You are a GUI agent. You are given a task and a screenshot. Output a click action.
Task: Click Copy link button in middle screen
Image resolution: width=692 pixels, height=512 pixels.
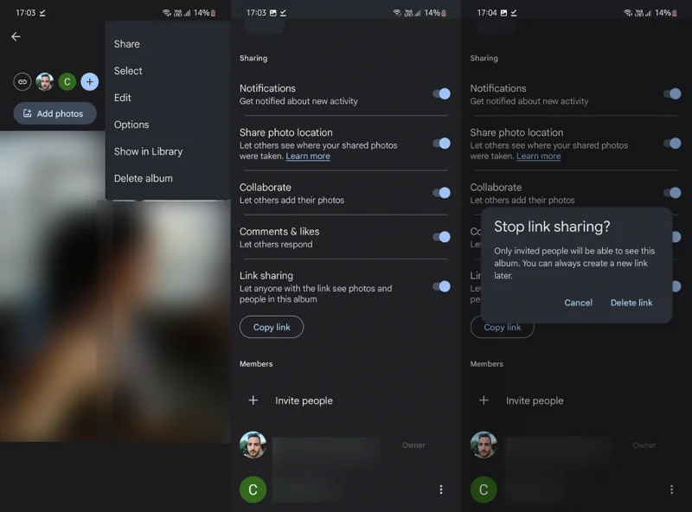click(272, 327)
